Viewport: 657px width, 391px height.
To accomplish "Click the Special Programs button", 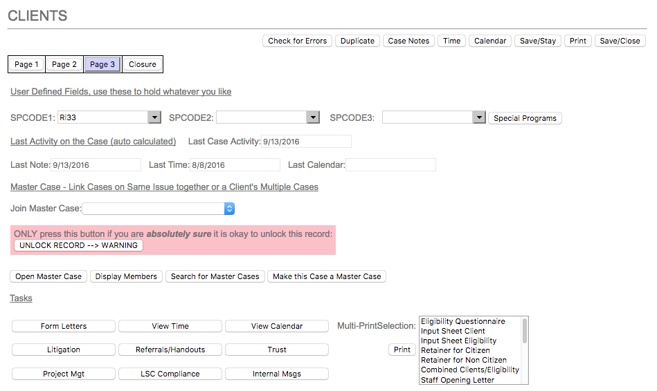I will pos(525,118).
